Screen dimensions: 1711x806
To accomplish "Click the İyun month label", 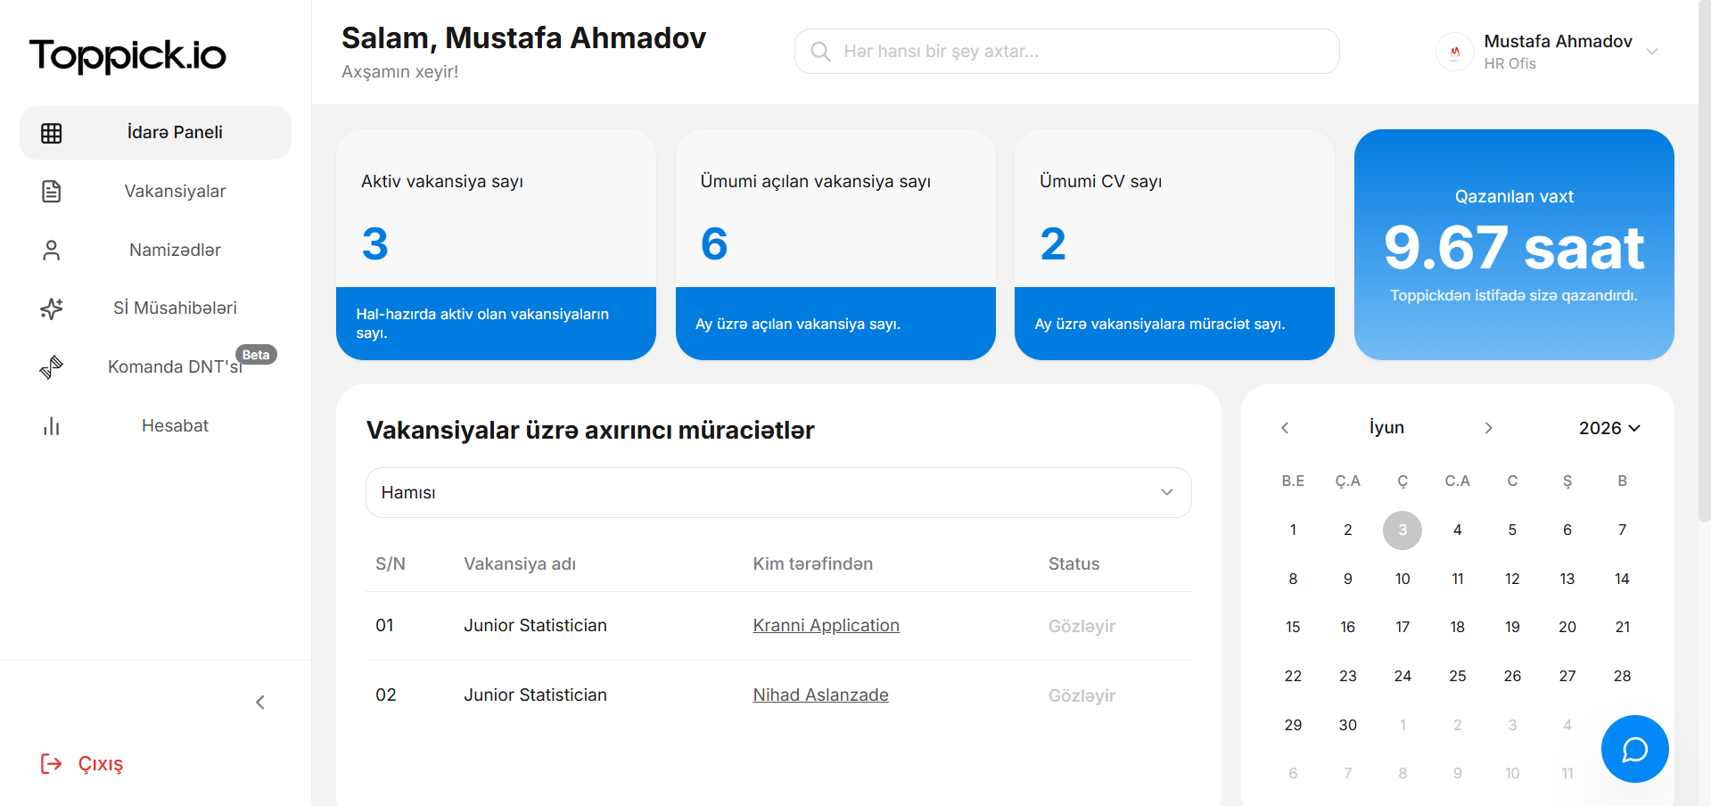I will (x=1386, y=428).
